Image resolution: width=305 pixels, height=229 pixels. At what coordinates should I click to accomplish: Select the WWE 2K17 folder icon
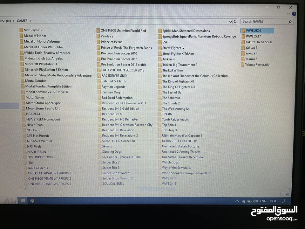pyautogui.click(x=243, y=36)
